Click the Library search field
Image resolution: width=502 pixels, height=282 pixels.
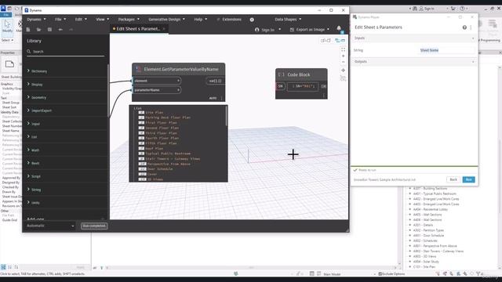(66, 52)
